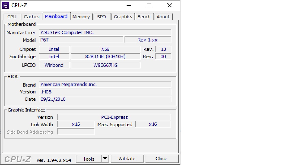This screenshot has width=294, height=165.
Task: Click the Ver. 1.94.8.x64 version text
Action: [54, 160]
